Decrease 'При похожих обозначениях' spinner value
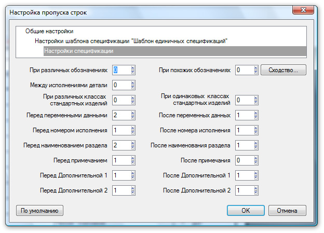Viewport: 324px width, 233px height. pyautogui.click(x=256, y=72)
